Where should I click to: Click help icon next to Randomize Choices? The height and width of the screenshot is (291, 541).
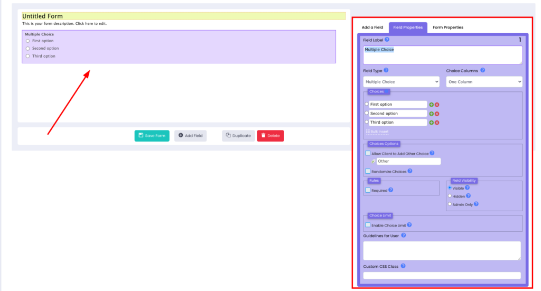click(410, 171)
